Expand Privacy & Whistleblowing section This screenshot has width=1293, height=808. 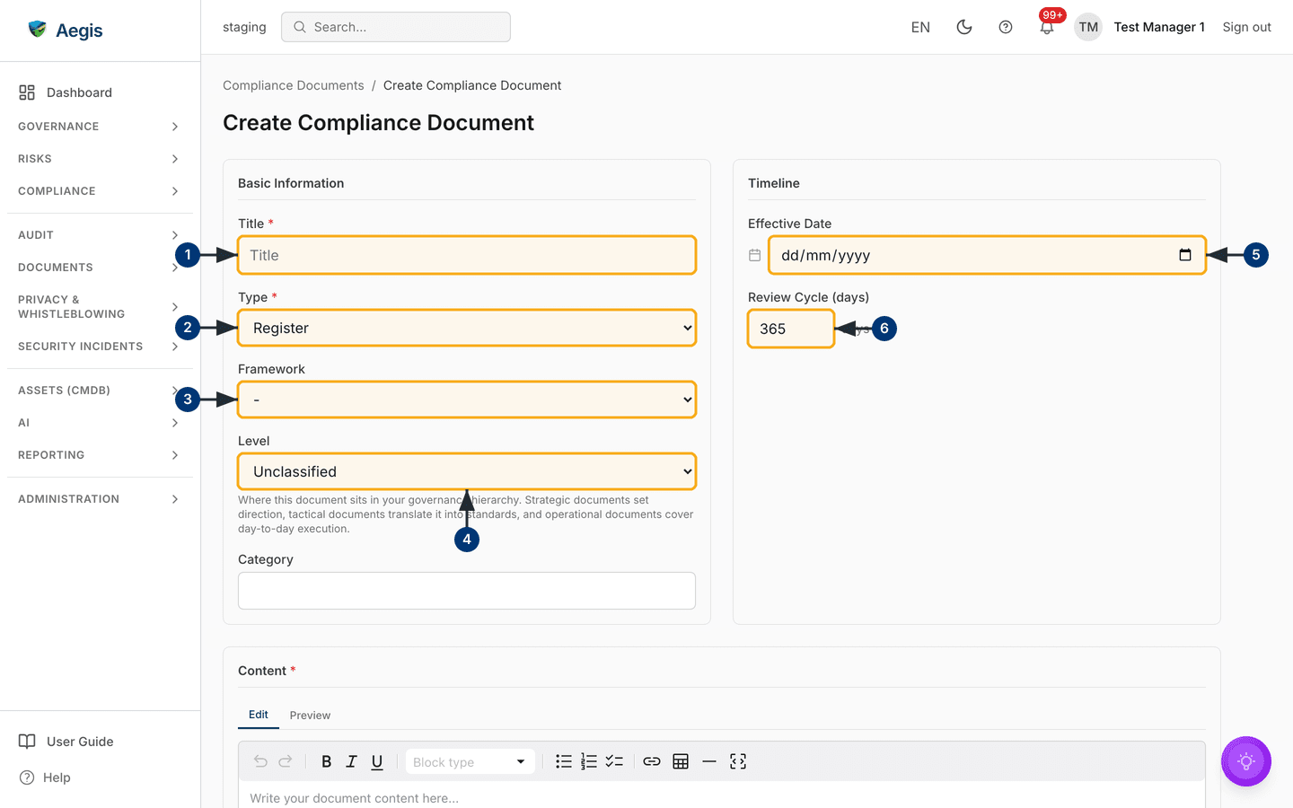coord(100,307)
